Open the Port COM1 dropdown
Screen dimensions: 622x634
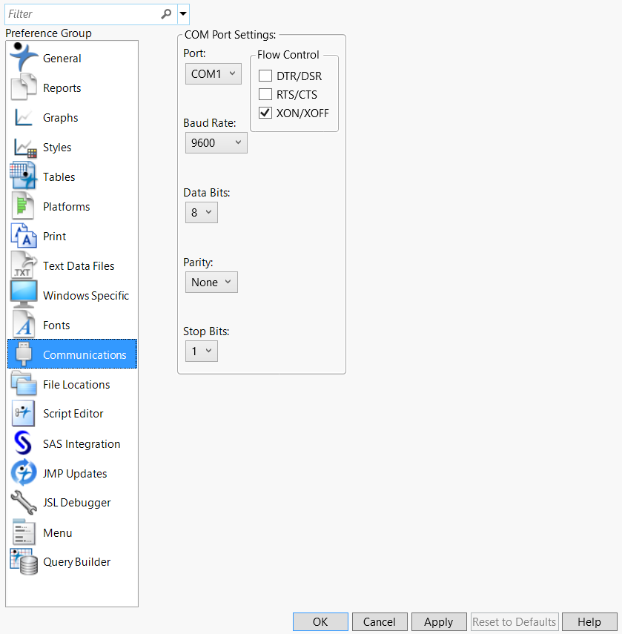[214, 73]
